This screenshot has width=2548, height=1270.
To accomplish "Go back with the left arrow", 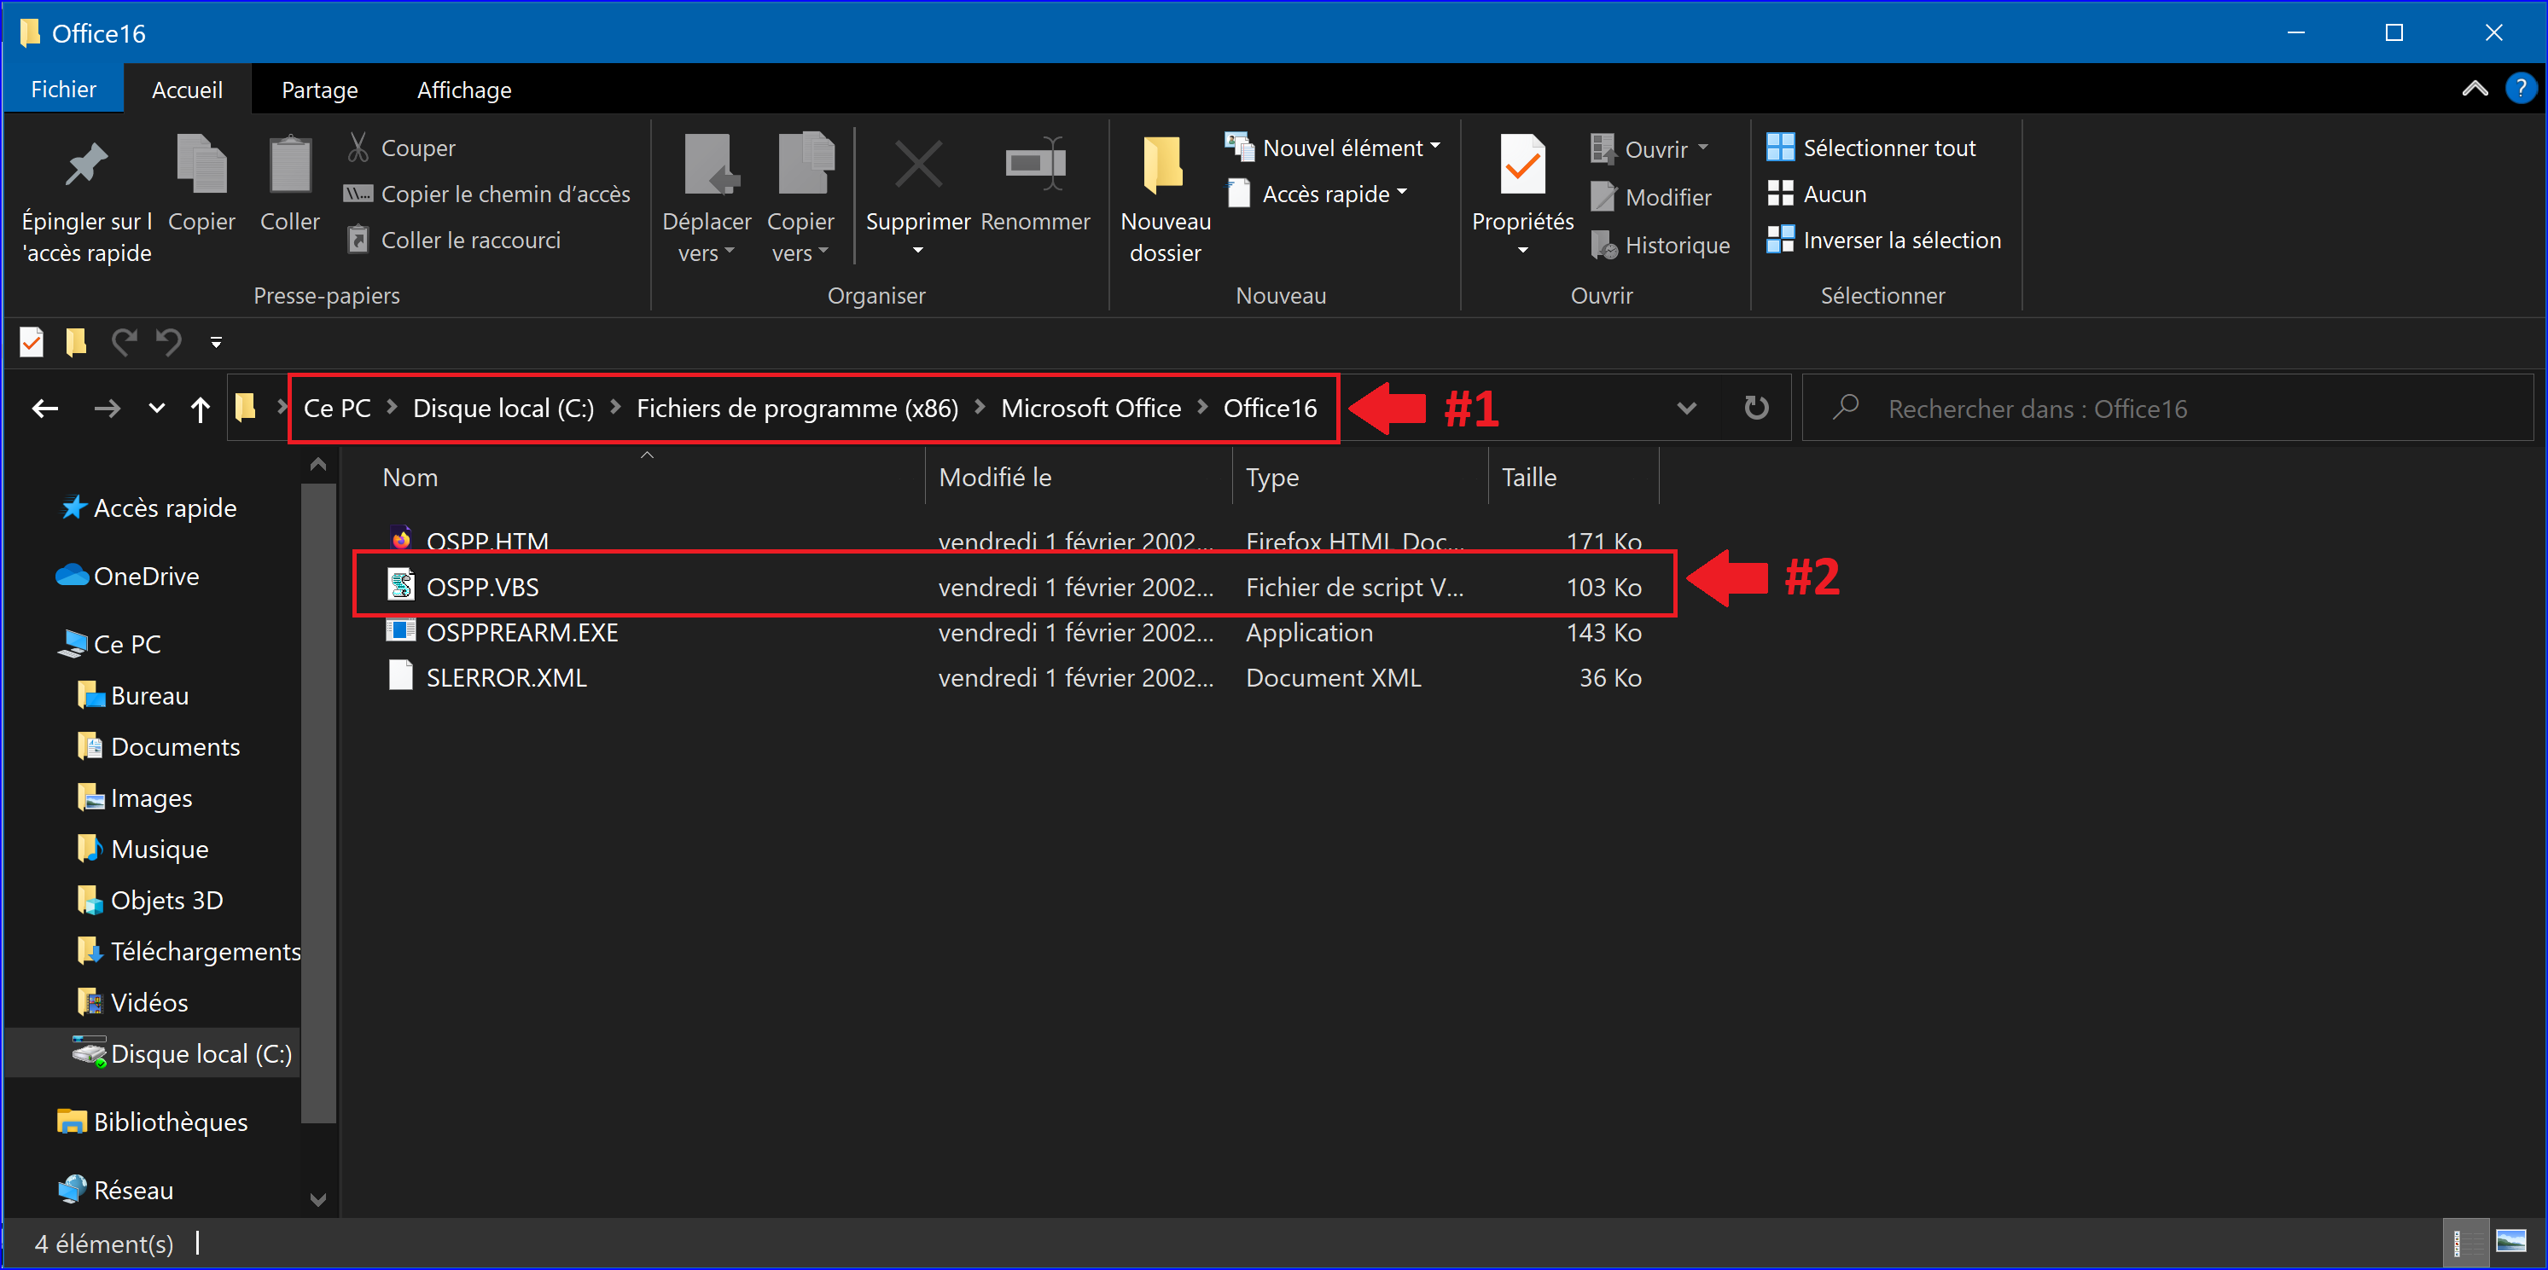I will (x=45, y=409).
